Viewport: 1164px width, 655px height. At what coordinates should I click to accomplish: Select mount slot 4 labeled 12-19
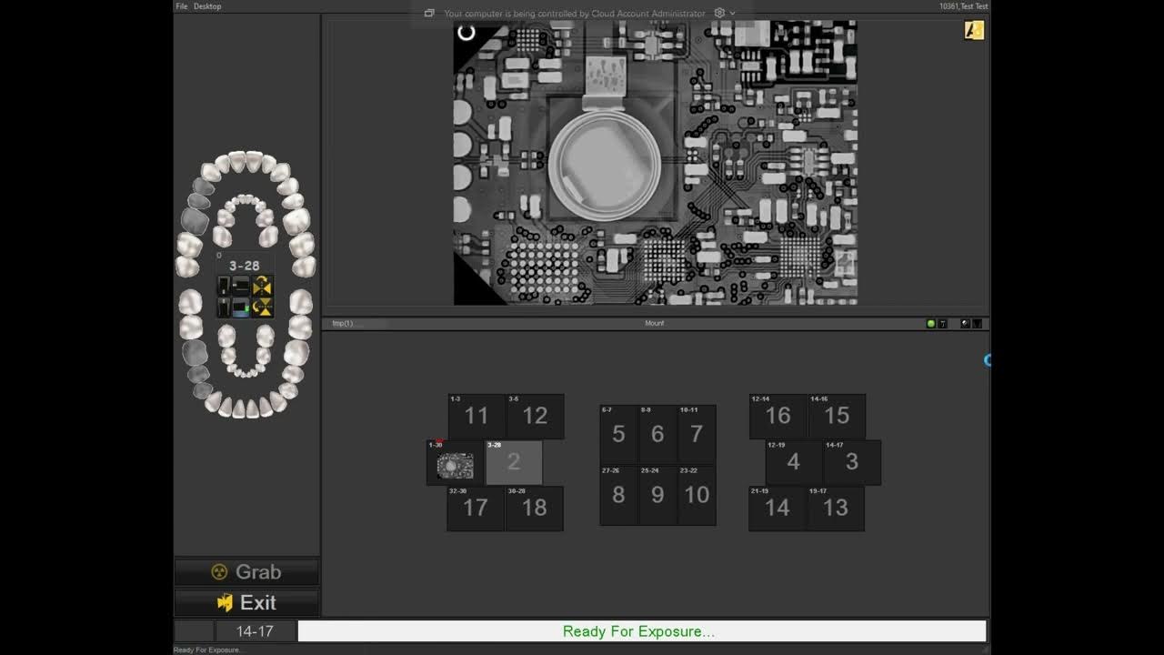click(x=794, y=463)
